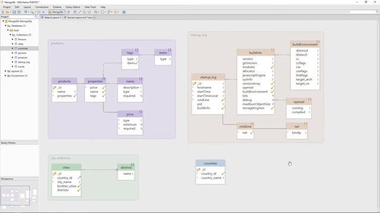
Task: Collapse the MongoDb root tree node
Action: coord(3,21)
